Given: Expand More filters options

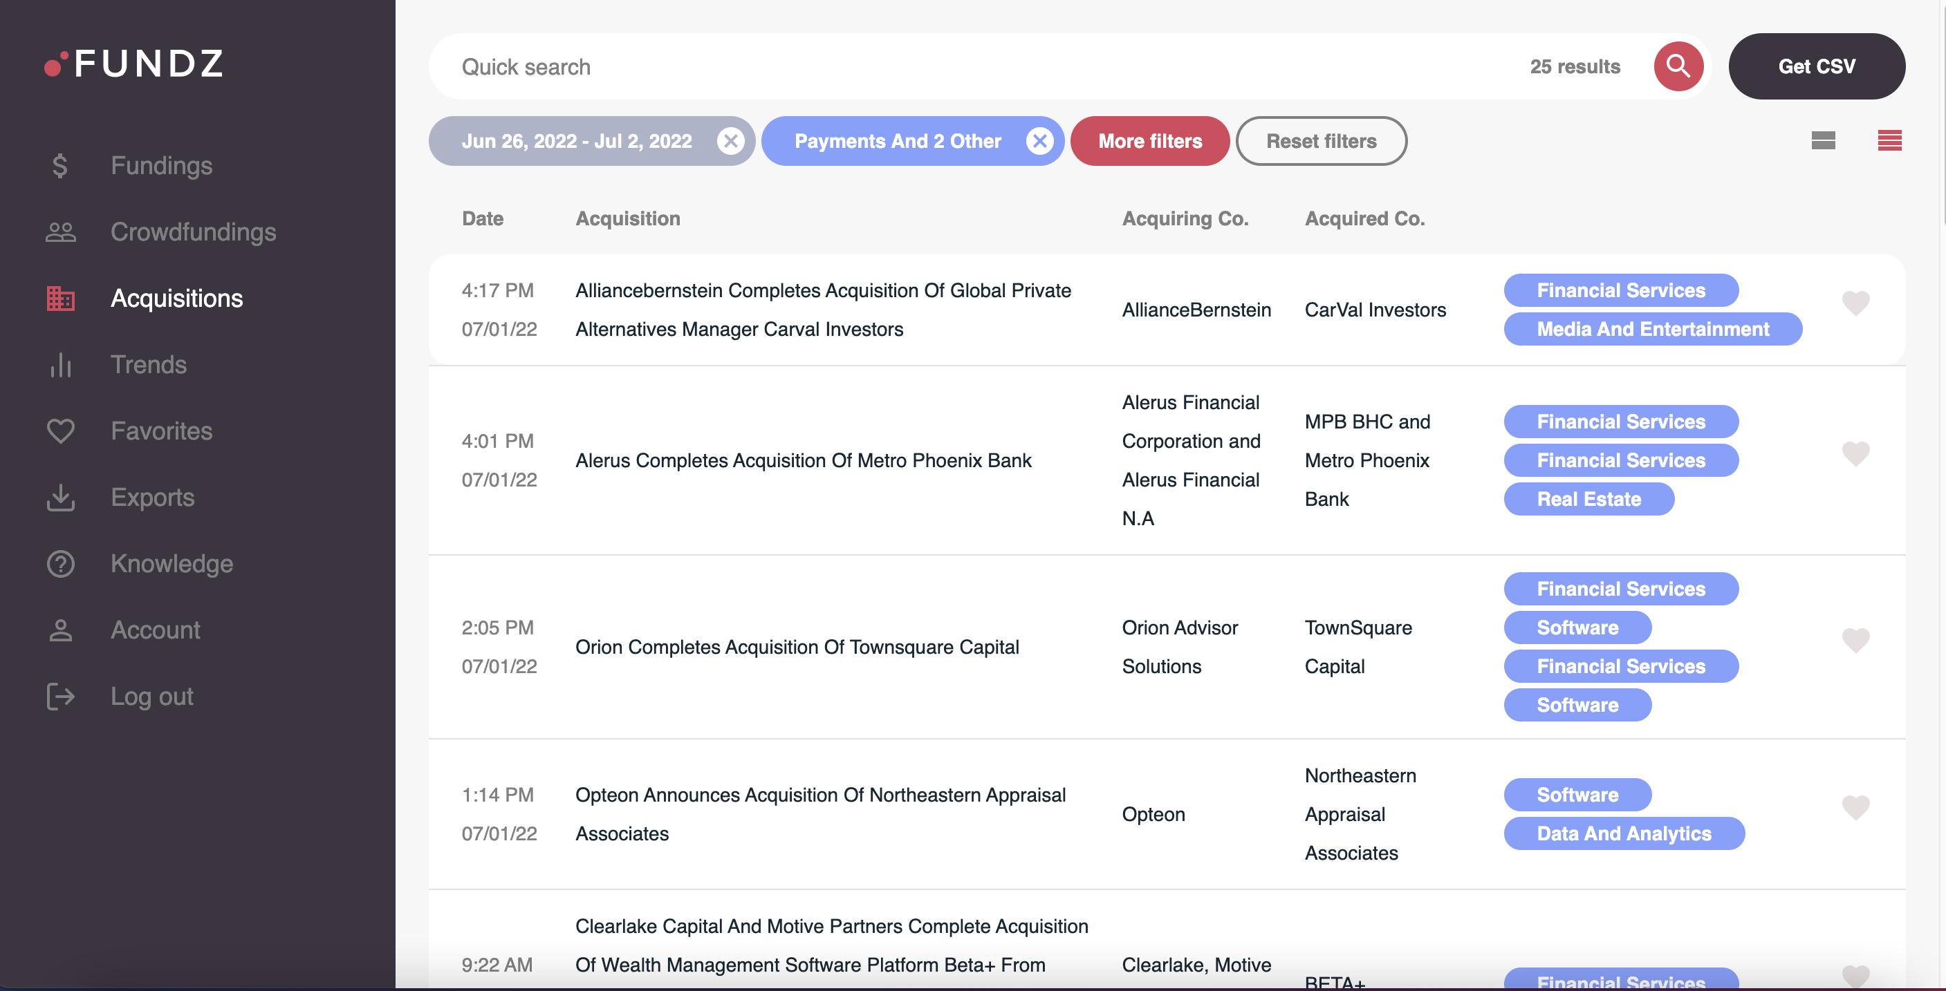Looking at the screenshot, I should point(1149,140).
